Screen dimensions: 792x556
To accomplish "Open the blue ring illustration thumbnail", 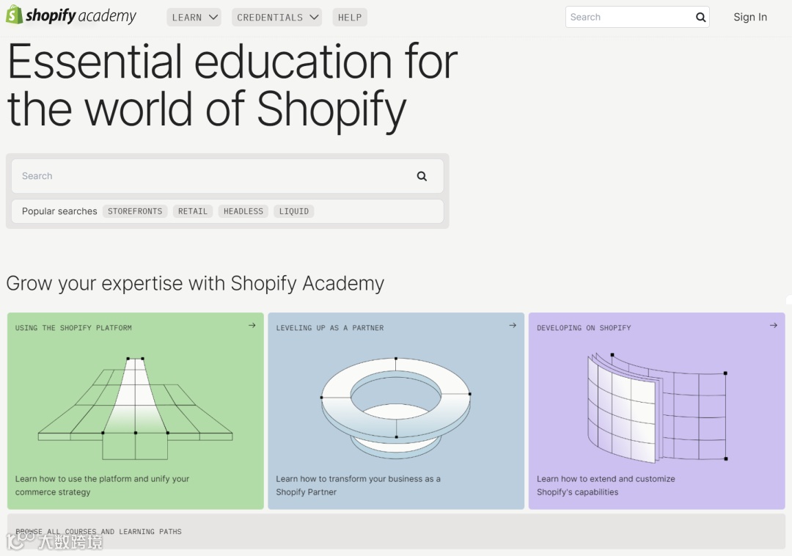I will click(396, 408).
